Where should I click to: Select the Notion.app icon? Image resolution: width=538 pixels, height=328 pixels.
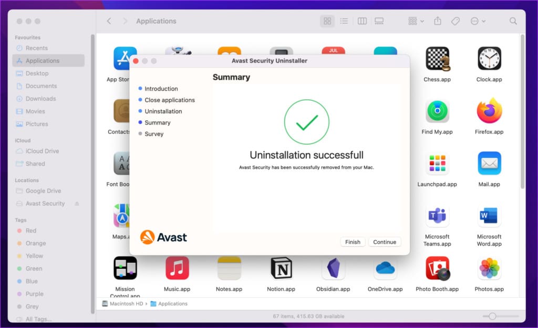point(281,268)
